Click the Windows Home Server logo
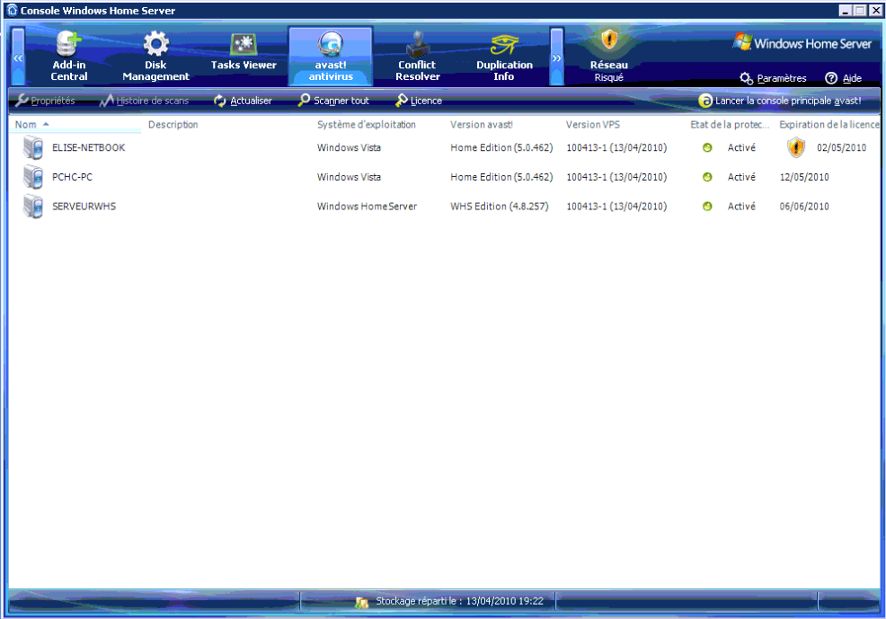Screen dimensions: 886x619 (802, 43)
